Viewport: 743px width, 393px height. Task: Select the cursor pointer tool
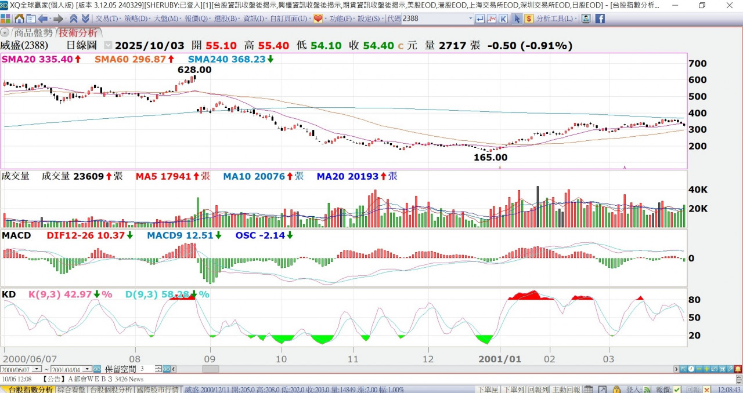517,19
